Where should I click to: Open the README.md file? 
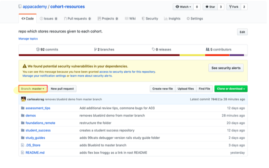pyautogui.click(x=35, y=153)
